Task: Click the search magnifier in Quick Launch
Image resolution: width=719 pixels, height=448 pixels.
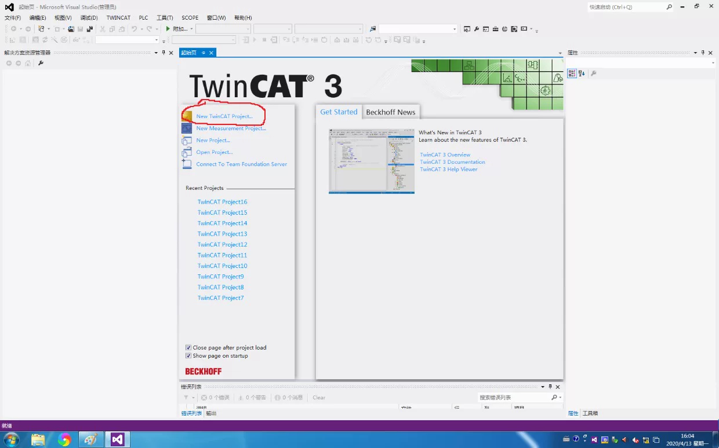Action: pos(669,7)
